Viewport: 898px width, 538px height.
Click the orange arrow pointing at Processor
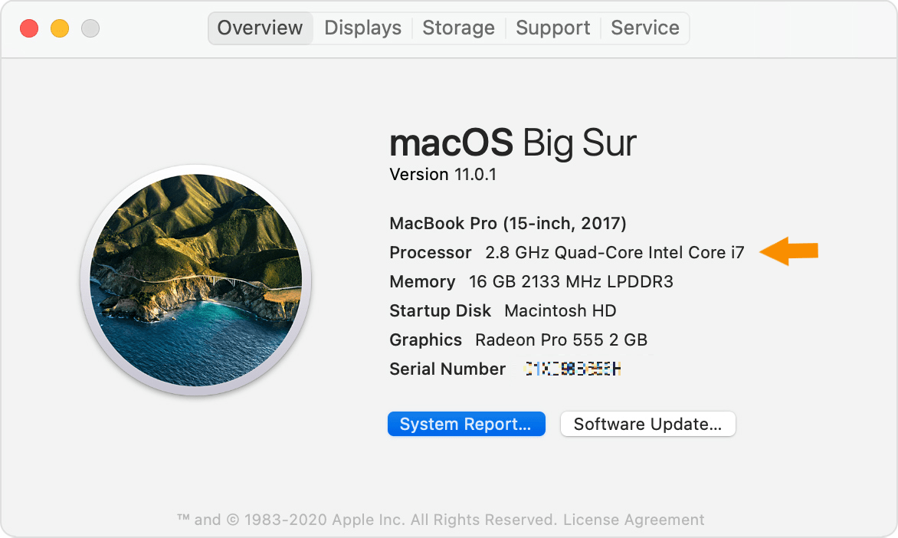pyautogui.click(x=788, y=251)
